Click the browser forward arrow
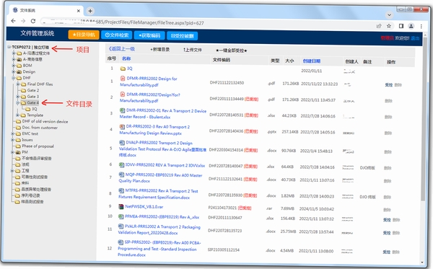The width and height of the screenshot is (433, 269). coord(23,21)
